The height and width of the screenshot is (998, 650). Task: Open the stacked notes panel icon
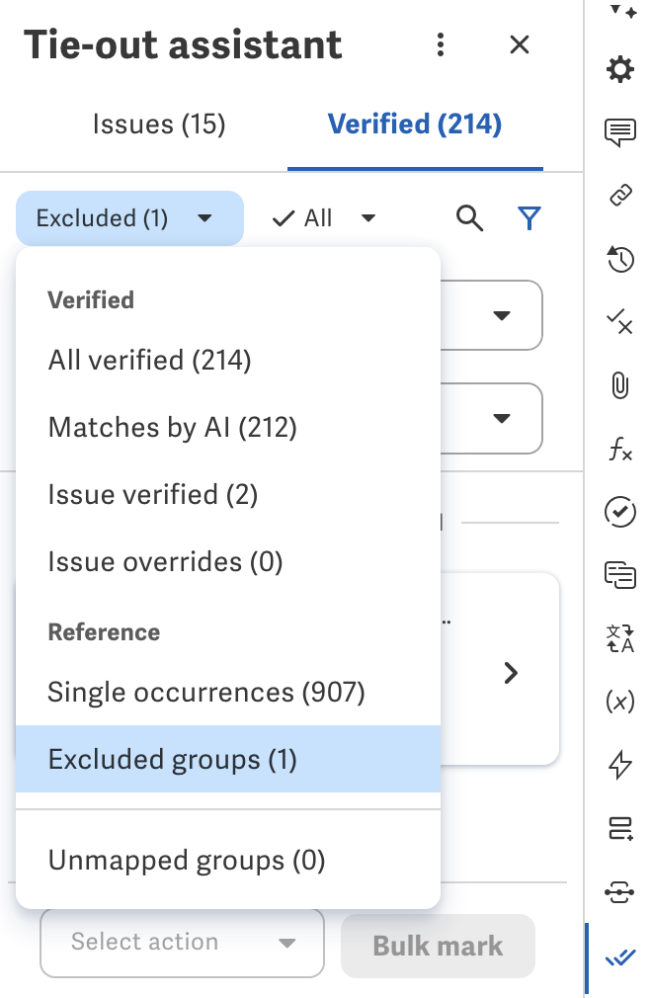[x=620, y=575]
